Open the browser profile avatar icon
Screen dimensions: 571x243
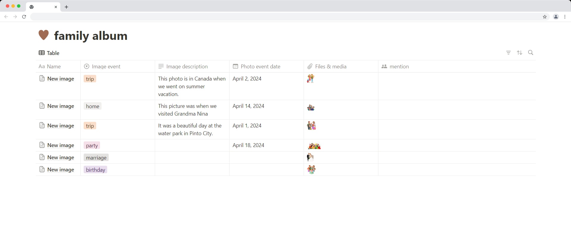(556, 17)
